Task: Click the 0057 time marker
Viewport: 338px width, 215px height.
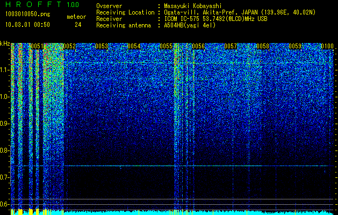Action: 231,46
